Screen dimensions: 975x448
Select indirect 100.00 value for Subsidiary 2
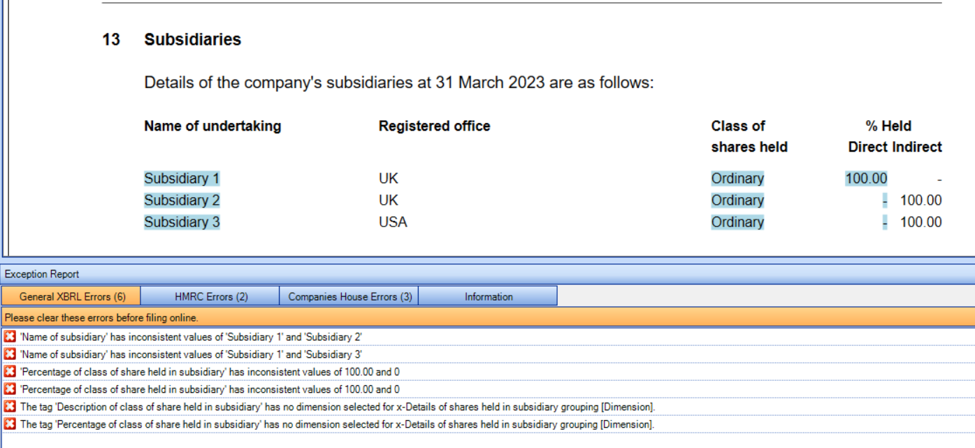[x=920, y=201]
